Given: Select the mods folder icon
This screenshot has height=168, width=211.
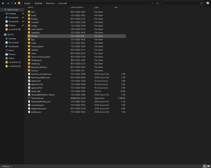Looking at the screenshot, I should pos(29,43).
